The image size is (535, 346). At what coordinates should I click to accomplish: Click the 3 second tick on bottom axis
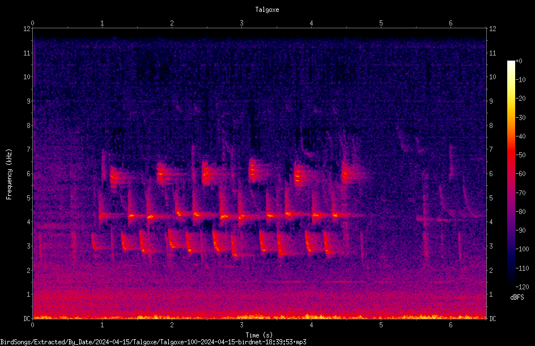[x=241, y=325]
